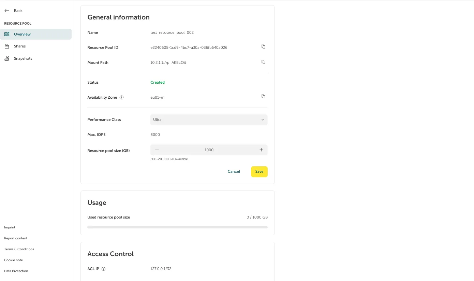Click the Back arrow icon
The height and width of the screenshot is (281, 474).
(7, 11)
